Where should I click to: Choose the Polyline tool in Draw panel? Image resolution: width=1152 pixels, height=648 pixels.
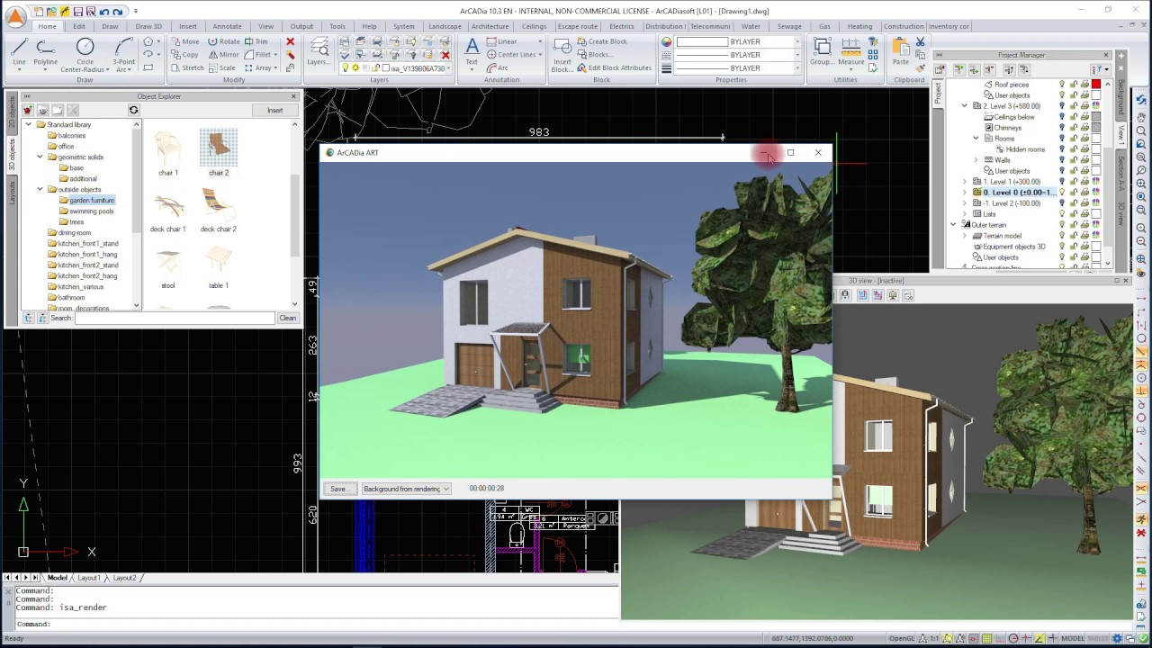(x=45, y=52)
